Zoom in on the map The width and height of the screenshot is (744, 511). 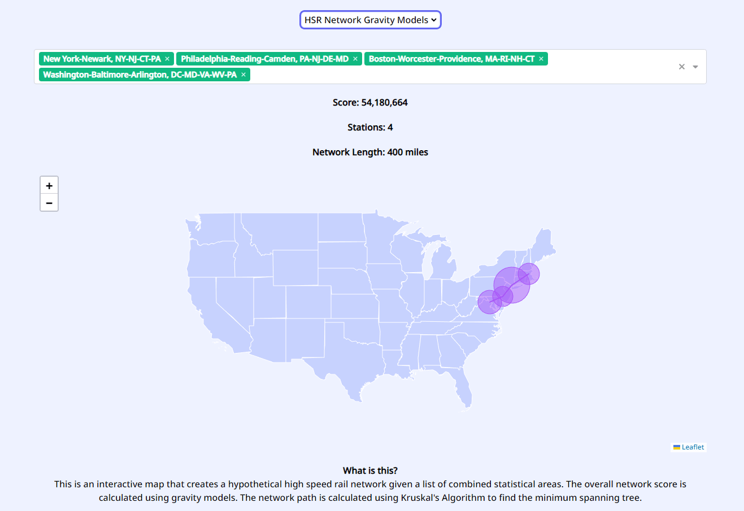49,185
